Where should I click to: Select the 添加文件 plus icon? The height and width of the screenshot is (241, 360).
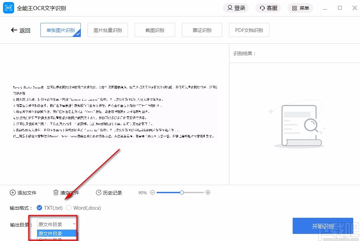(x=12, y=193)
